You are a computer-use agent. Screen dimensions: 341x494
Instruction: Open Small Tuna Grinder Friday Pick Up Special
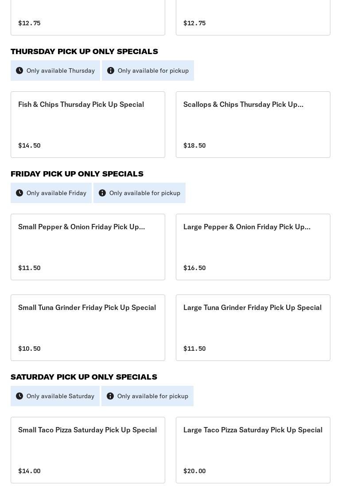88,328
